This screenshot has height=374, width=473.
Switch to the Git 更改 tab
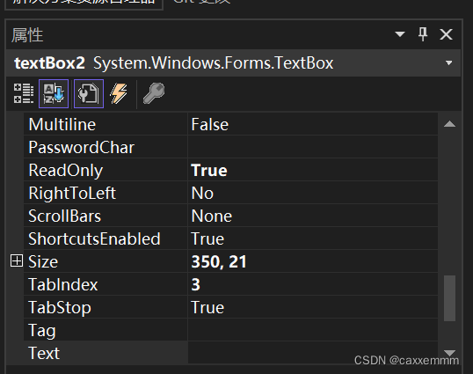(x=201, y=2)
